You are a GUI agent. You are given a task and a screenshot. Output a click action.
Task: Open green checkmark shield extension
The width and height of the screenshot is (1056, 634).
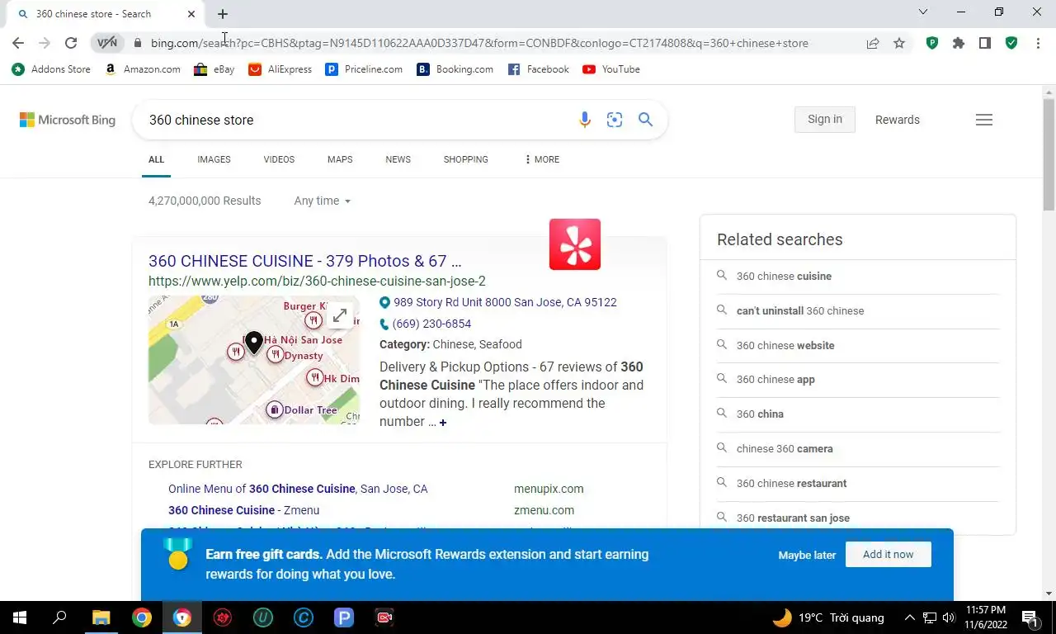point(1011,43)
